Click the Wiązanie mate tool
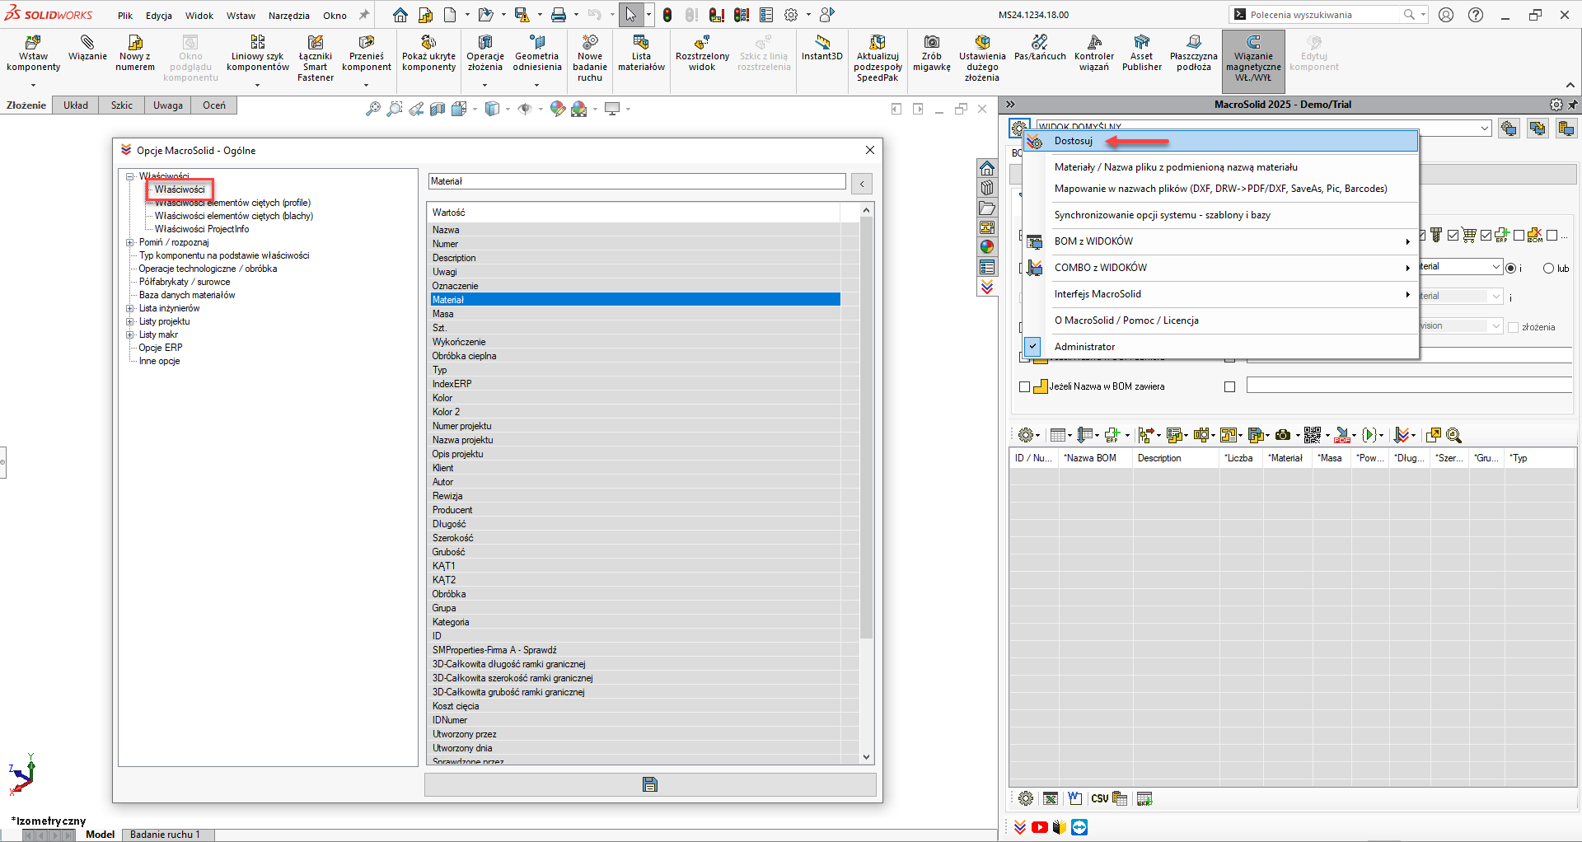This screenshot has width=1582, height=842. point(87,49)
